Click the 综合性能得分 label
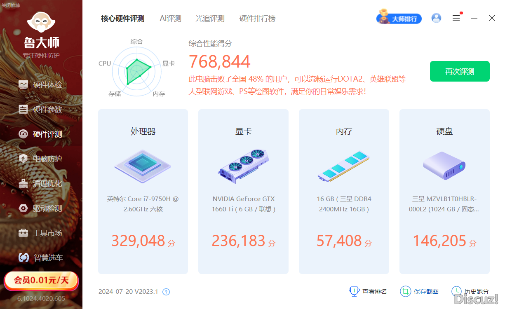 click(x=211, y=43)
